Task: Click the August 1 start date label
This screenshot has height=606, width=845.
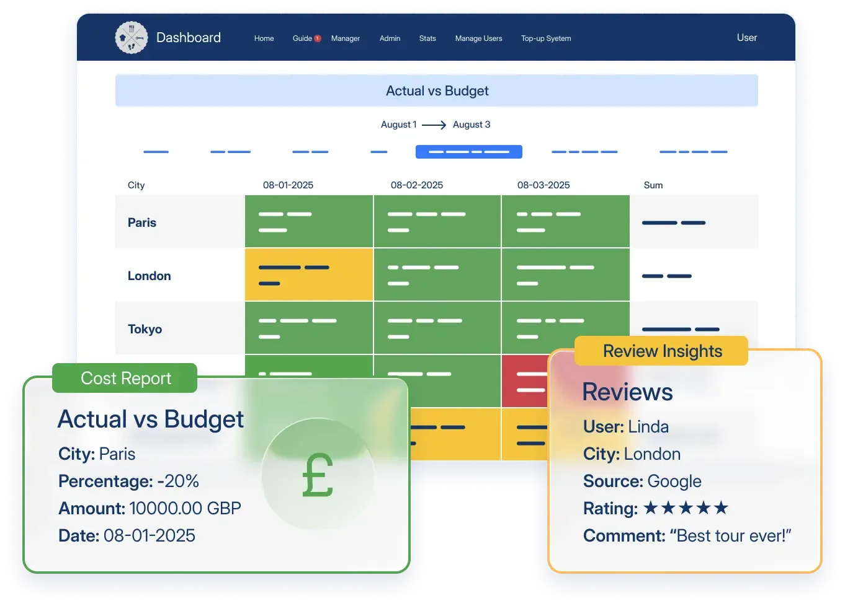Action: click(399, 125)
